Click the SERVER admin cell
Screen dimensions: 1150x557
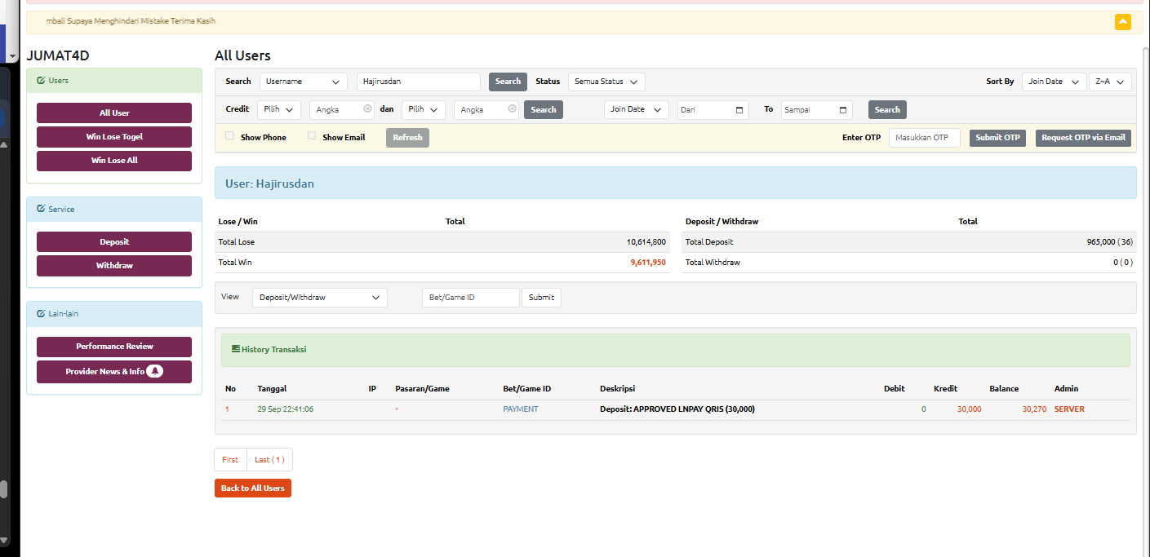point(1069,409)
